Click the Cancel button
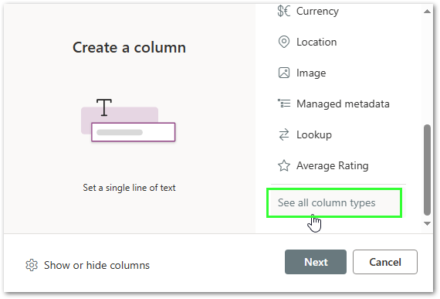The image size is (440, 299). tap(385, 262)
